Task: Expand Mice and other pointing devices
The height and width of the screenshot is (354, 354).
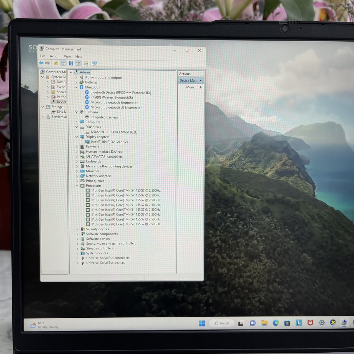Action: coord(77,166)
